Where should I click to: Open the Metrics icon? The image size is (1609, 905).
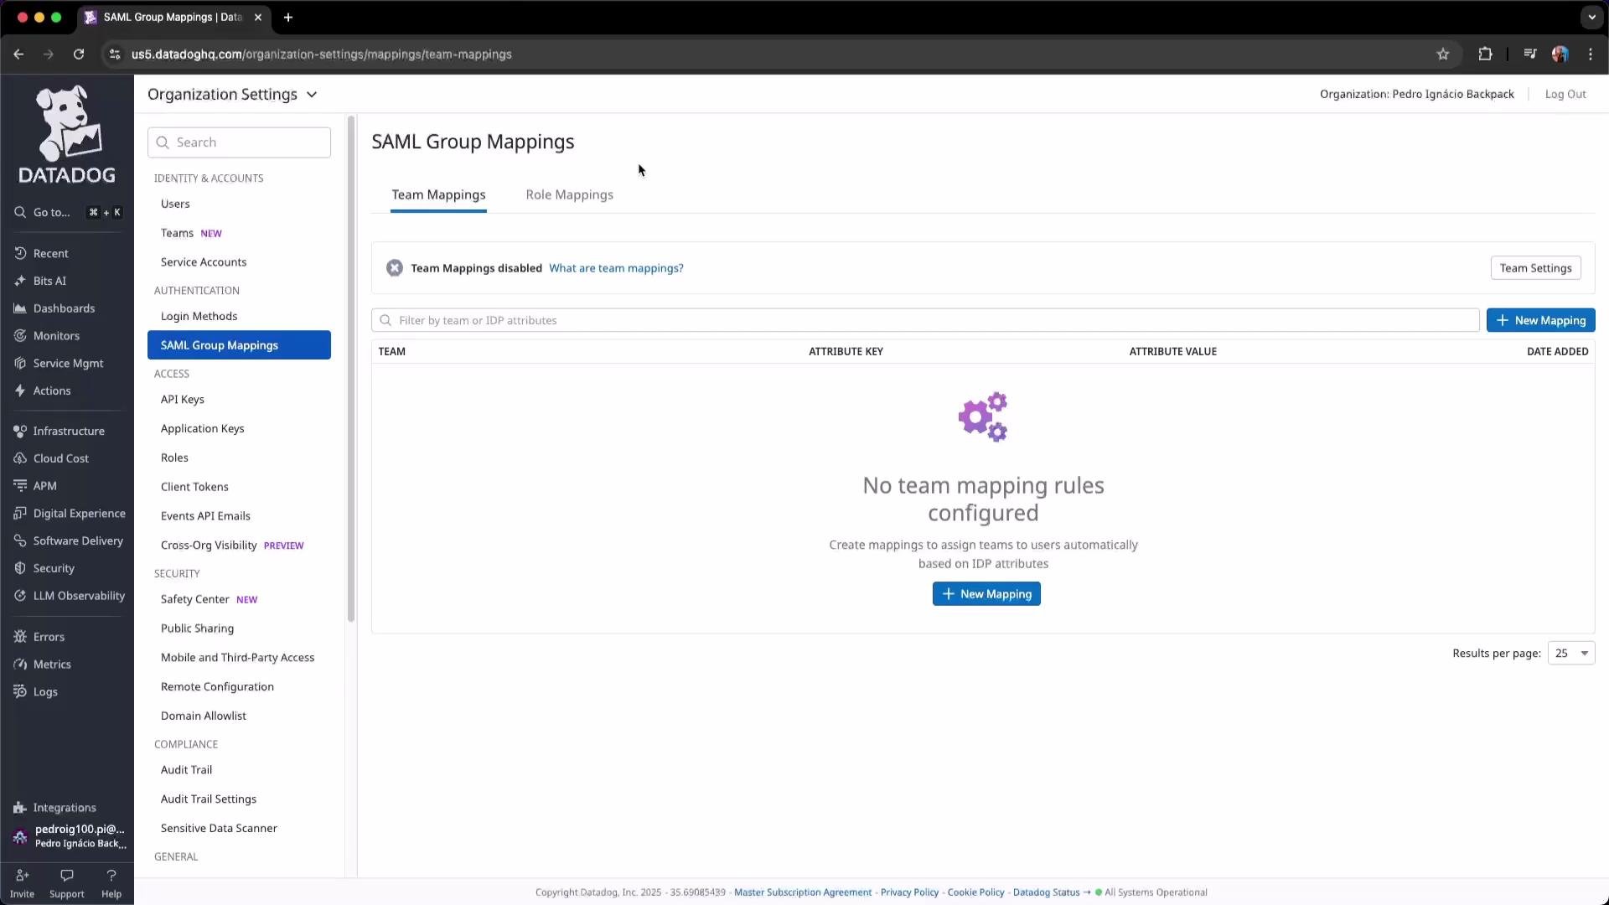(20, 665)
